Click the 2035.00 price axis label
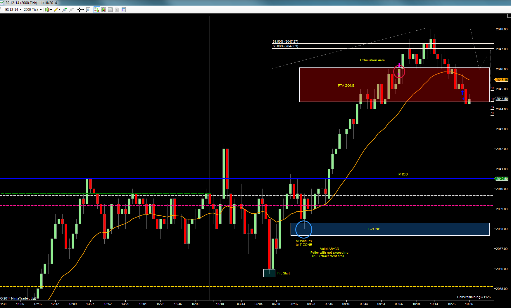The width and height of the screenshot is (511, 308). coord(502,289)
